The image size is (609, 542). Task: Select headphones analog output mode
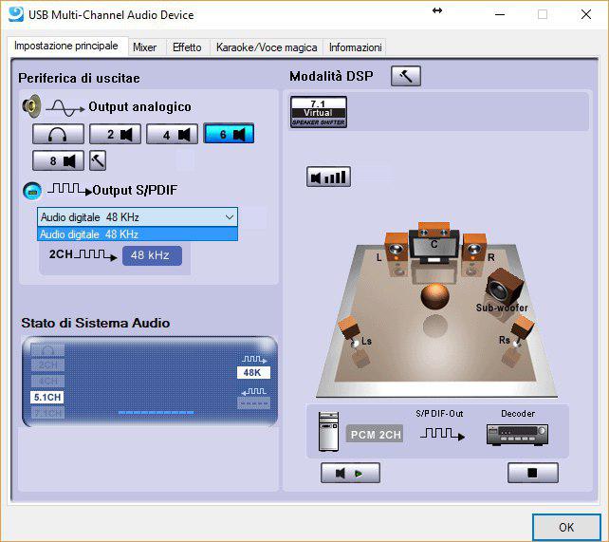pos(58,135)
